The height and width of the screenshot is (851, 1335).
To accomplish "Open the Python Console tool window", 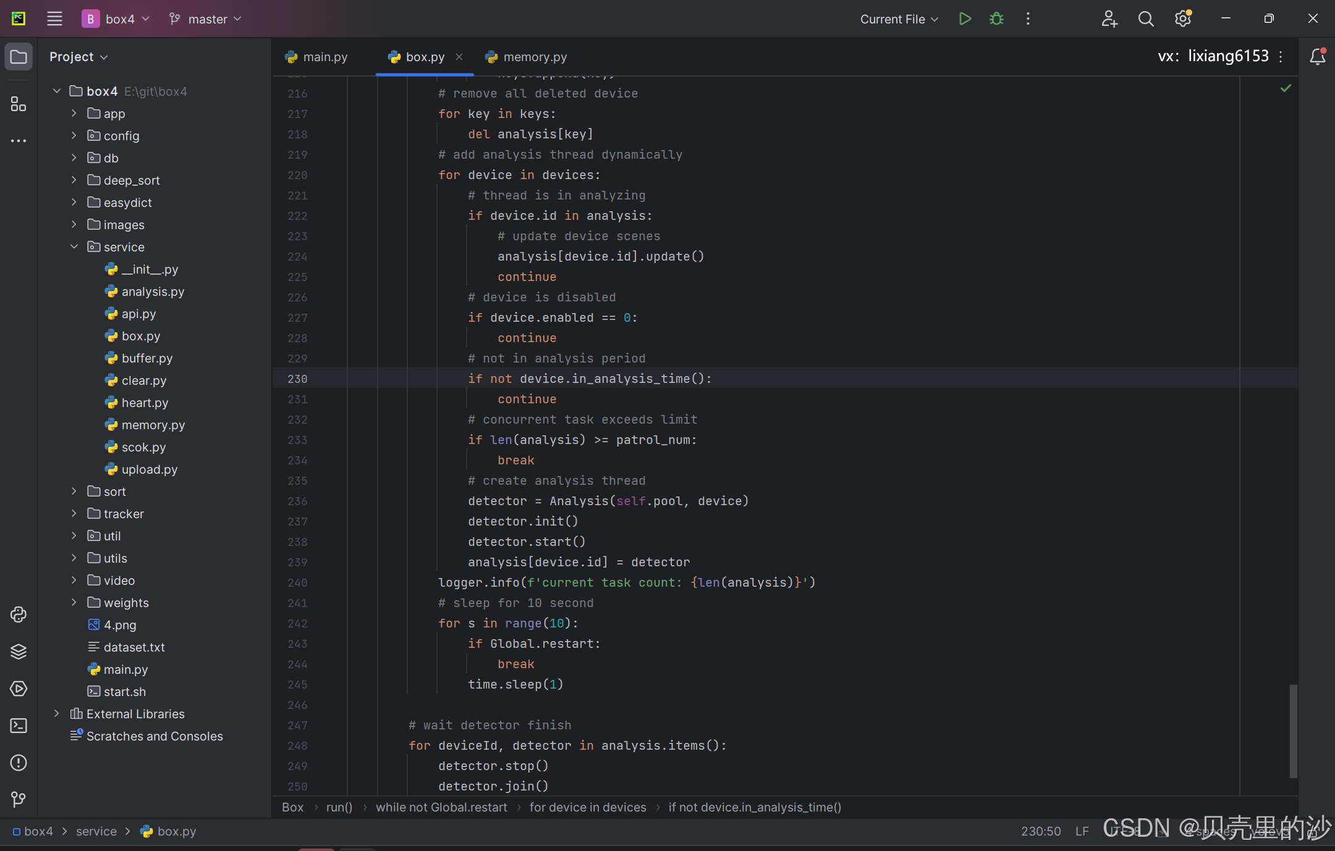I will [19, 614].
